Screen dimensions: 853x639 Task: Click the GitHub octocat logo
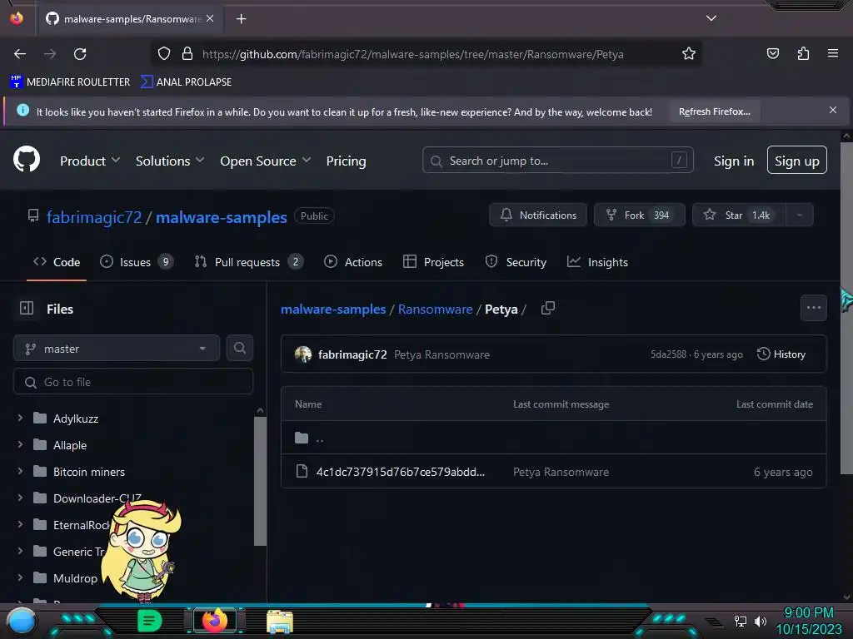point(27,159)
